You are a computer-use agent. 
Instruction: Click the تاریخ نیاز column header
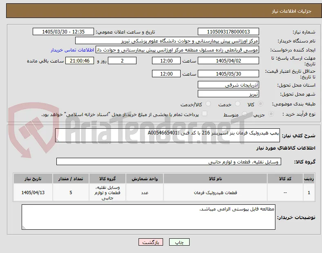pos(33,179)
